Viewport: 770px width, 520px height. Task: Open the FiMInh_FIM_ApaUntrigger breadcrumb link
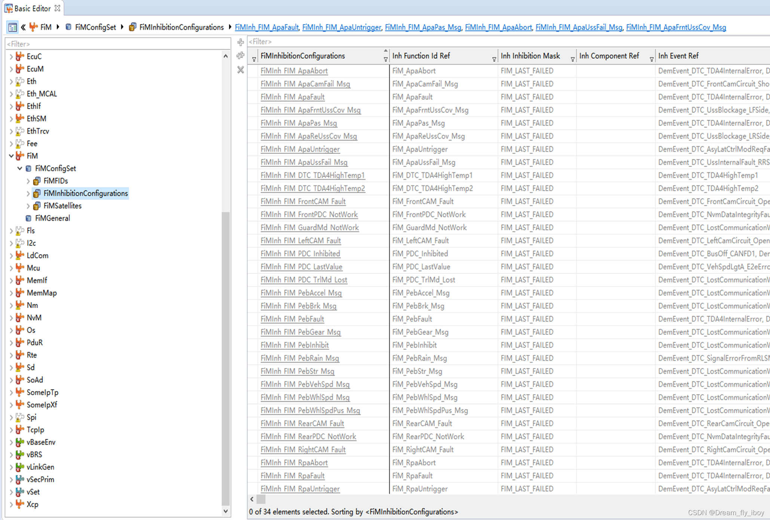point(341,27)
